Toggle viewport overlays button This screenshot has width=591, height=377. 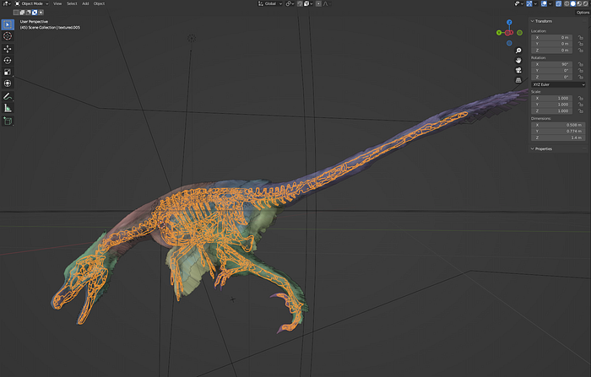pyautogui.click(x=544, y=3)
